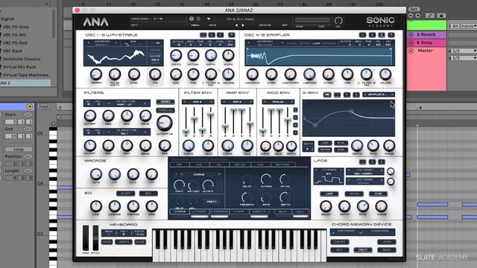Open the first LFO target dropdown (OSC 1 Morph)

365,172
